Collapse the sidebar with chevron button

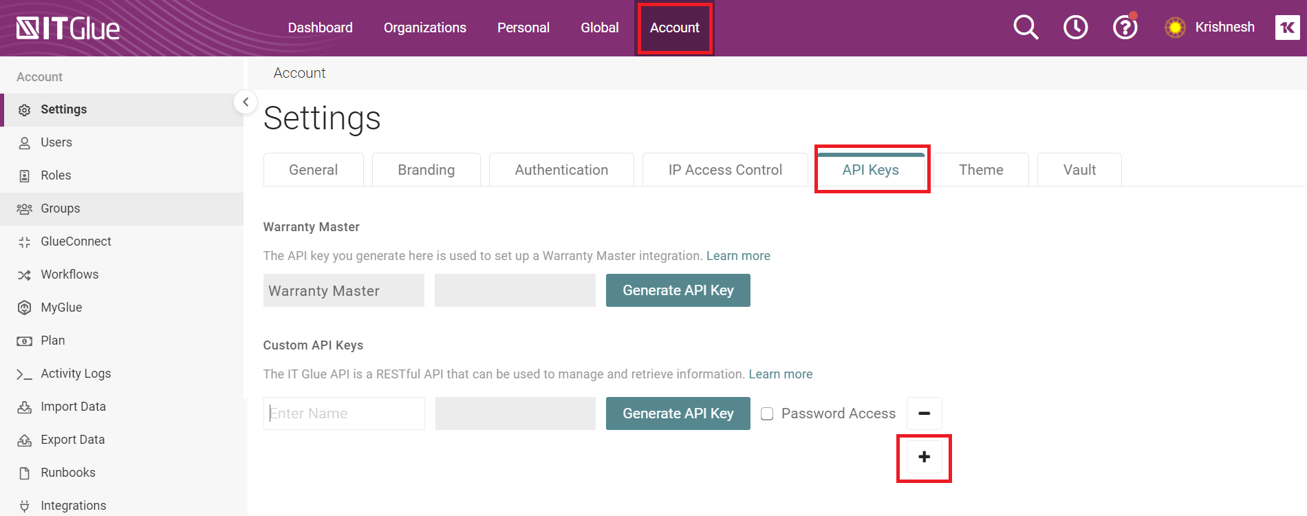point(246,102)
